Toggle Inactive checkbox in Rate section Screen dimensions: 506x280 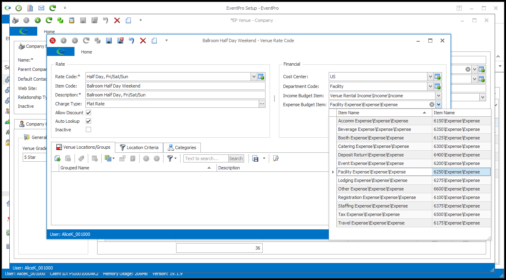[88, 130]
